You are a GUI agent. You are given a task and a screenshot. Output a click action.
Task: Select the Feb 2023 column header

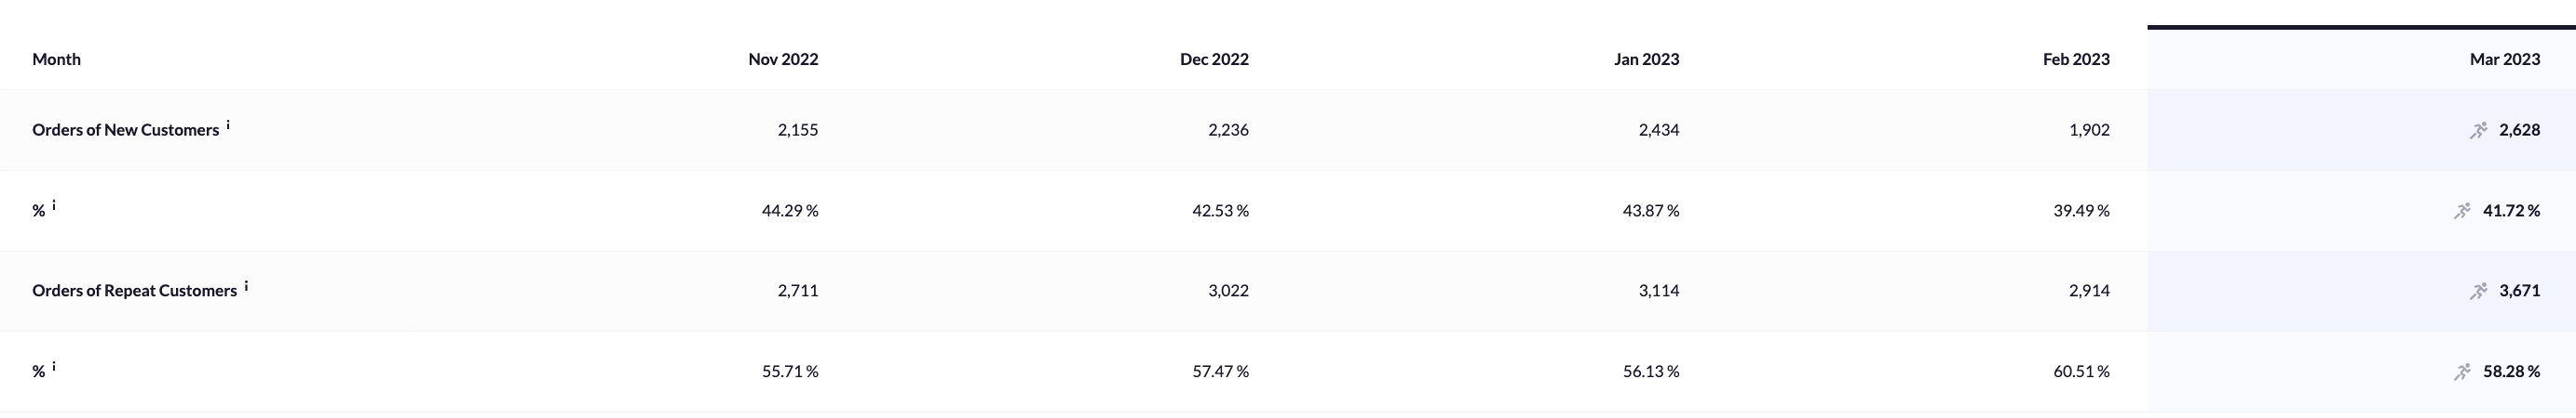point(2076,59)
